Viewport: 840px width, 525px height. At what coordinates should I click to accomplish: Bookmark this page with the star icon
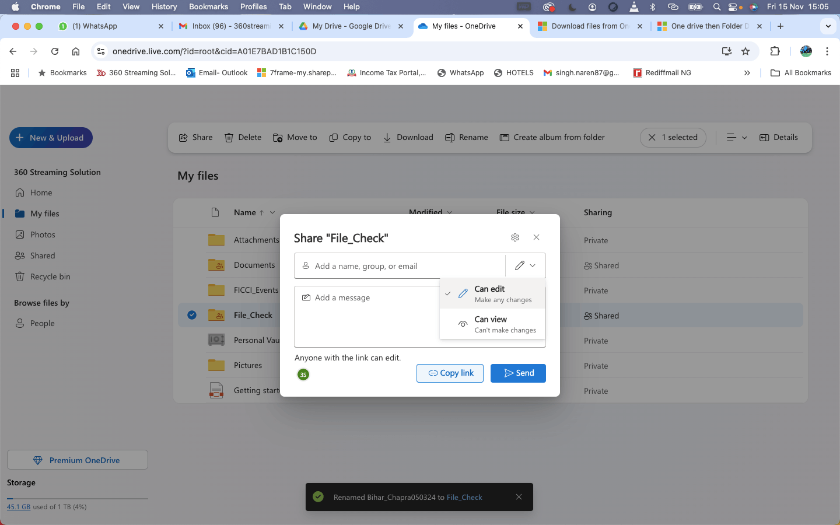coord(745,51)
